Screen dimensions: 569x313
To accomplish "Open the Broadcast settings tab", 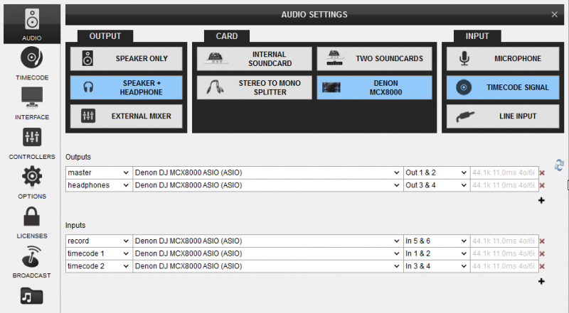I will pos(32,262).
